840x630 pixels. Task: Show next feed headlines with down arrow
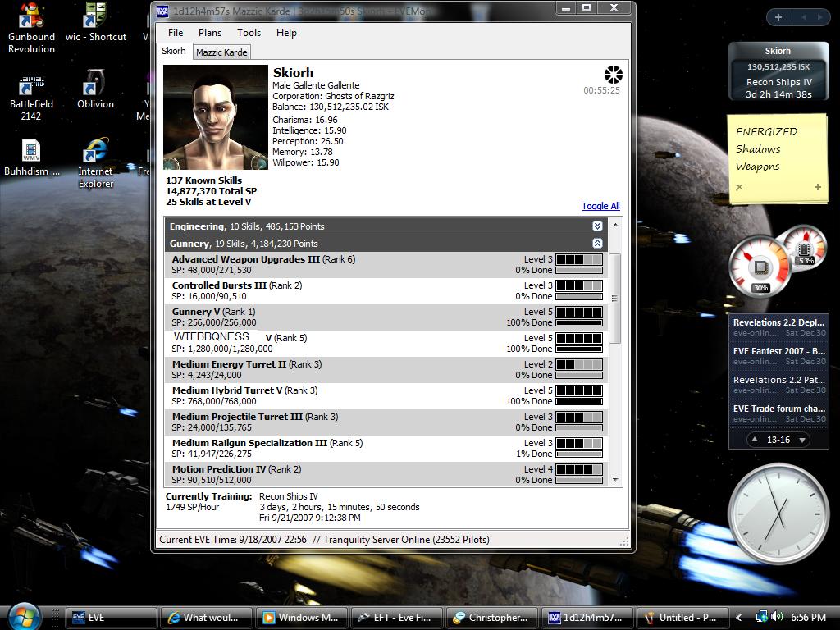click(x=802, y=440)
